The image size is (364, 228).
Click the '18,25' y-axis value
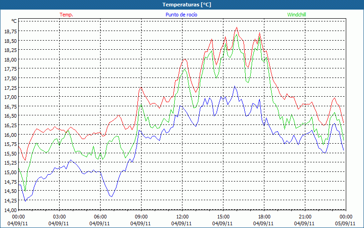(10, 50)
